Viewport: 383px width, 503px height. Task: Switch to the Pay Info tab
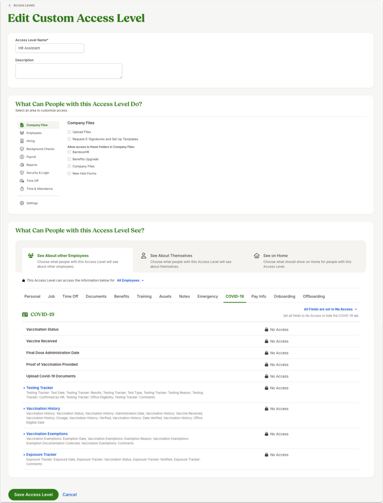click(x=258, y=297)
